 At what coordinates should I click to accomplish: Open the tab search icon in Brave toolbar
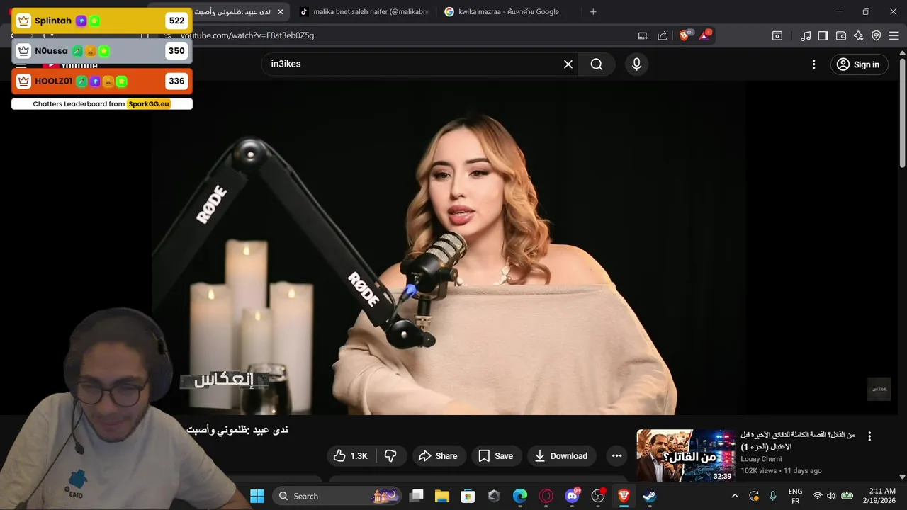777,35
